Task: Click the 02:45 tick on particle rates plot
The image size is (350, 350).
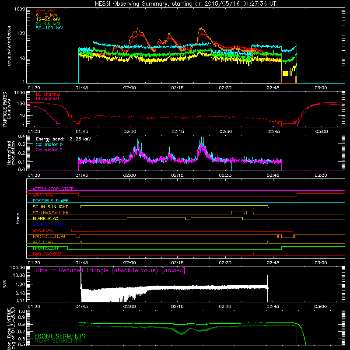Action: 274,132
